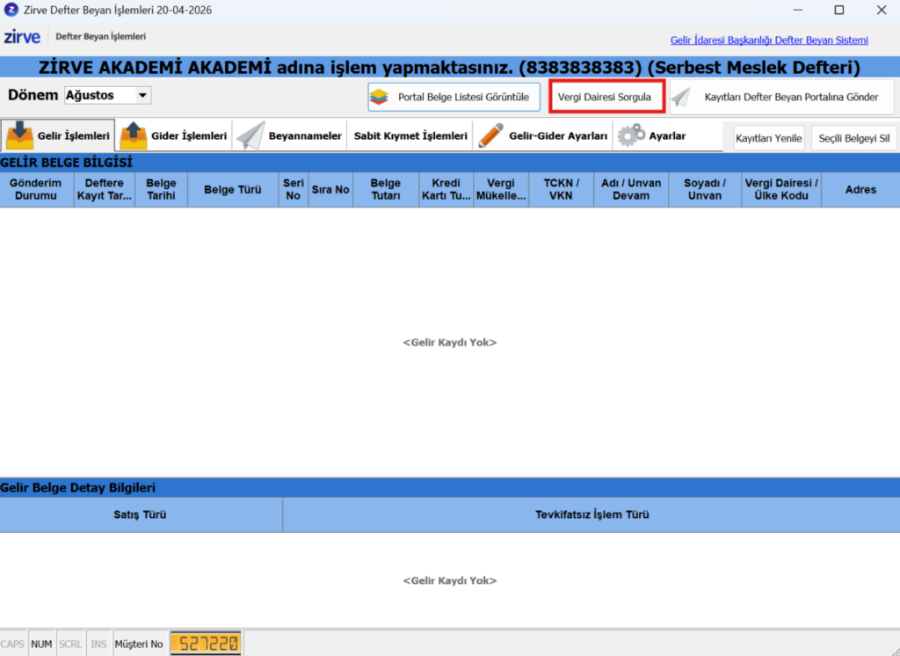Click the Belge Tarihi column header

click(x=161, y=190)
